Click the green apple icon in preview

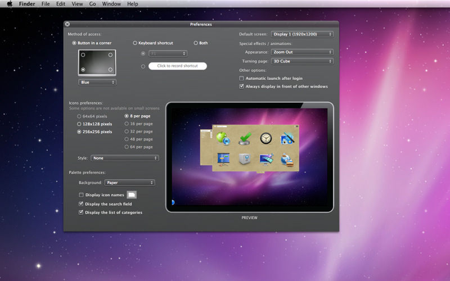222,138
